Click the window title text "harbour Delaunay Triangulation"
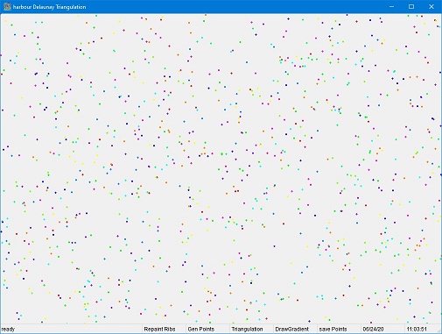Viewport: 442px width, 334px height. [49, 7]
